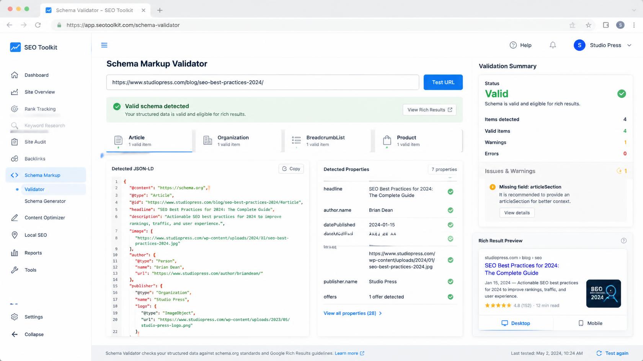This screenshot has height=361, width=643.
Task: Click the Collapse arrow icon
Action: tap(15, 334)
